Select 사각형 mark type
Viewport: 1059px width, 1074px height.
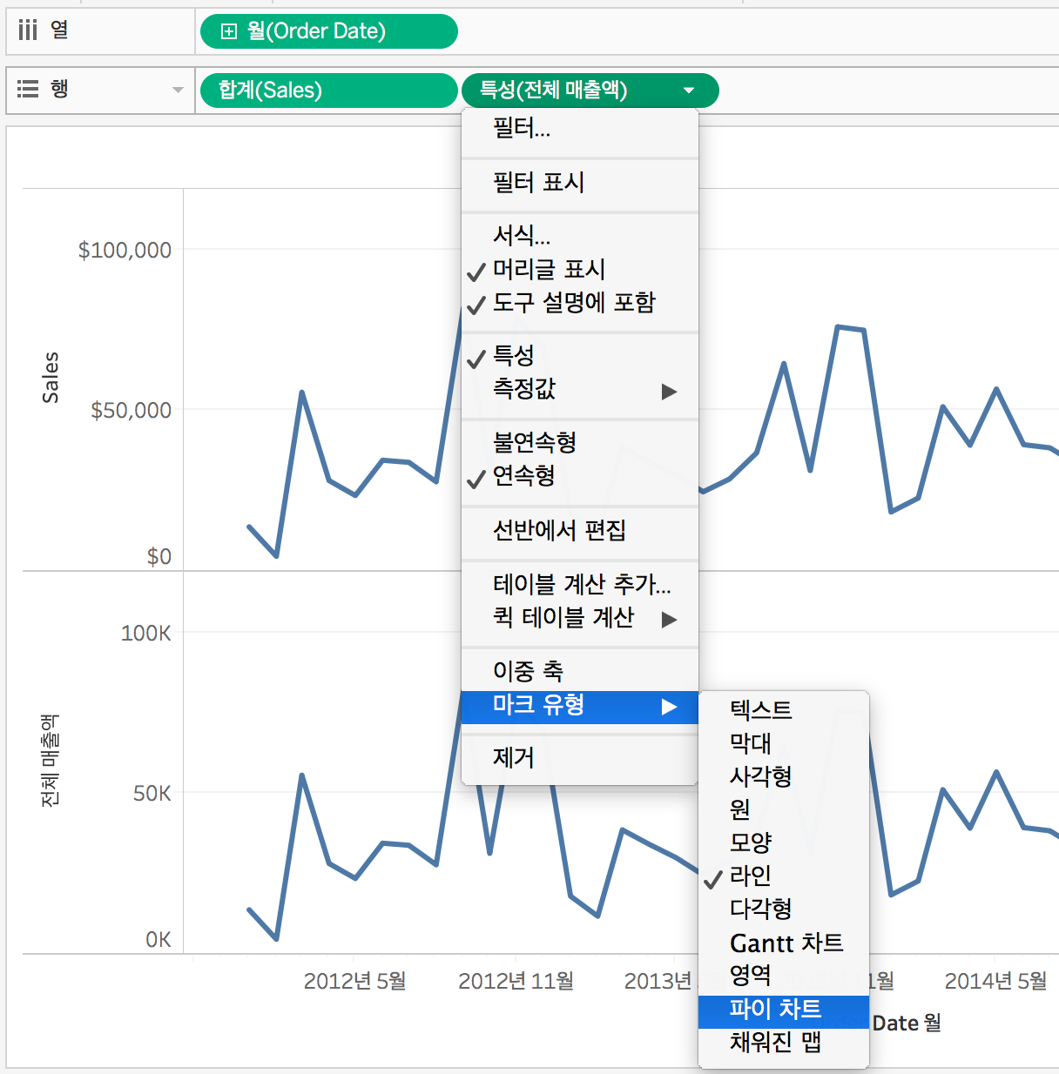784,775
